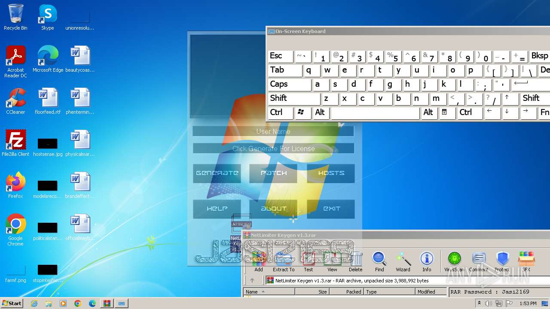Click the taskbar clock showing 1:53 PM
550x309 pixels.
[x=528, y=303]
